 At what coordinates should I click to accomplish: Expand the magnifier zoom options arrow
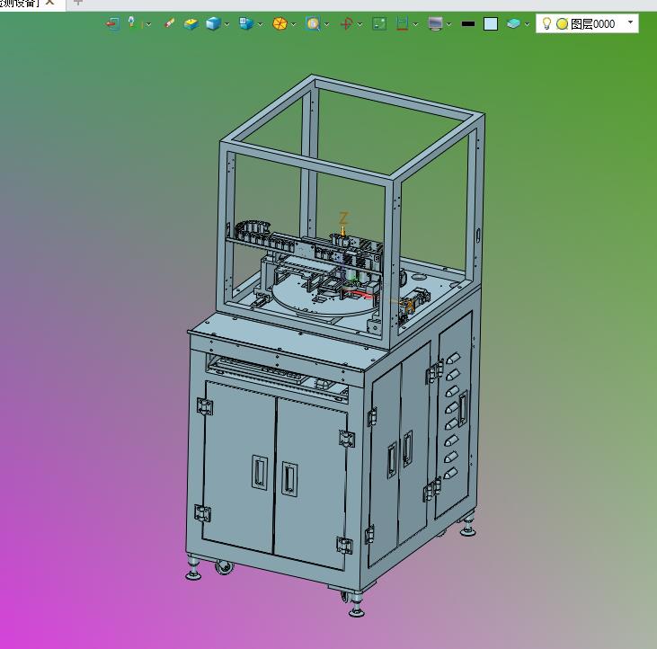click(x=327, y=24)
